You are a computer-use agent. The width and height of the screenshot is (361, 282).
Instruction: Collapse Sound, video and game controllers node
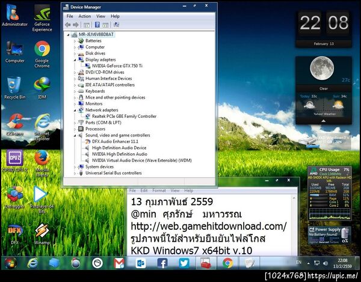[x=75, y=135]
